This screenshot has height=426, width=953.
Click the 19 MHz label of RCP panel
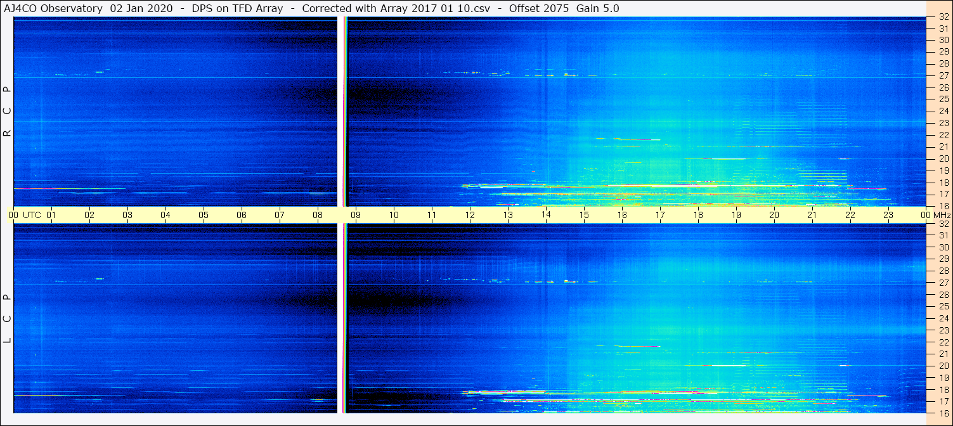943,170
